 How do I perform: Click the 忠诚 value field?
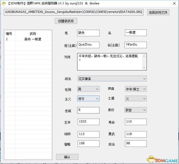(x=88, y=110)
